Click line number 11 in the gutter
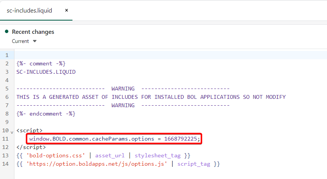The height and width of the screenshot is (179, 327). 5,139
